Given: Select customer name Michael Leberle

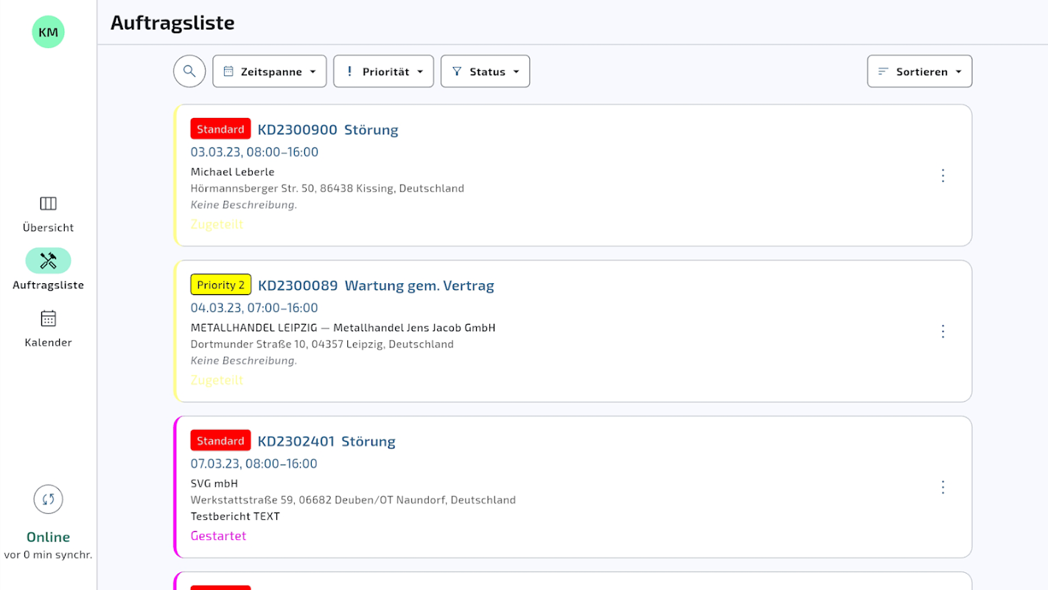Looking at the screenshot, I should (233, 172).
